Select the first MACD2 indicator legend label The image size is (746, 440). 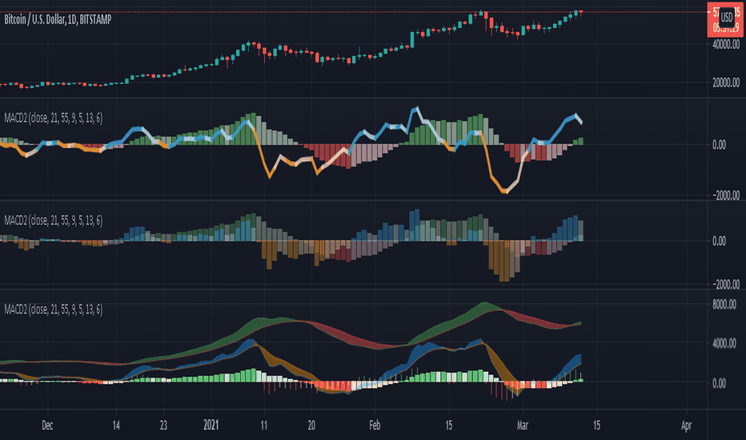tap(54, 118)
